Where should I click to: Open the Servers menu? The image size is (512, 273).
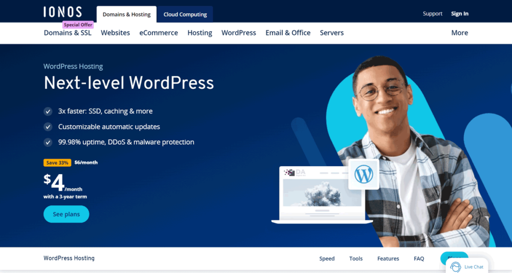click(x=332, y=33)
